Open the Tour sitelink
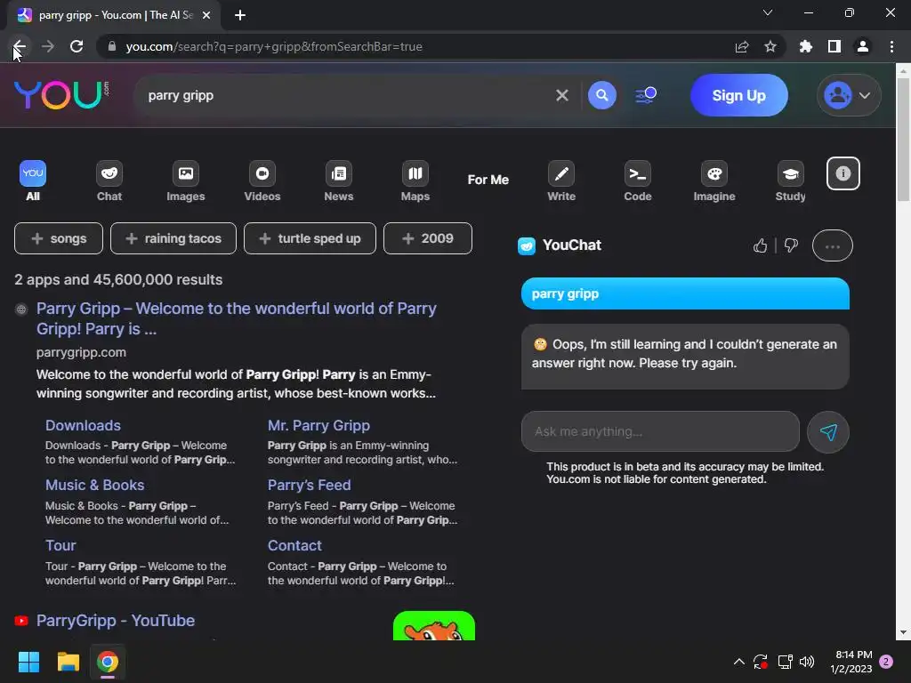911x683 pixels. coord(60,545)
